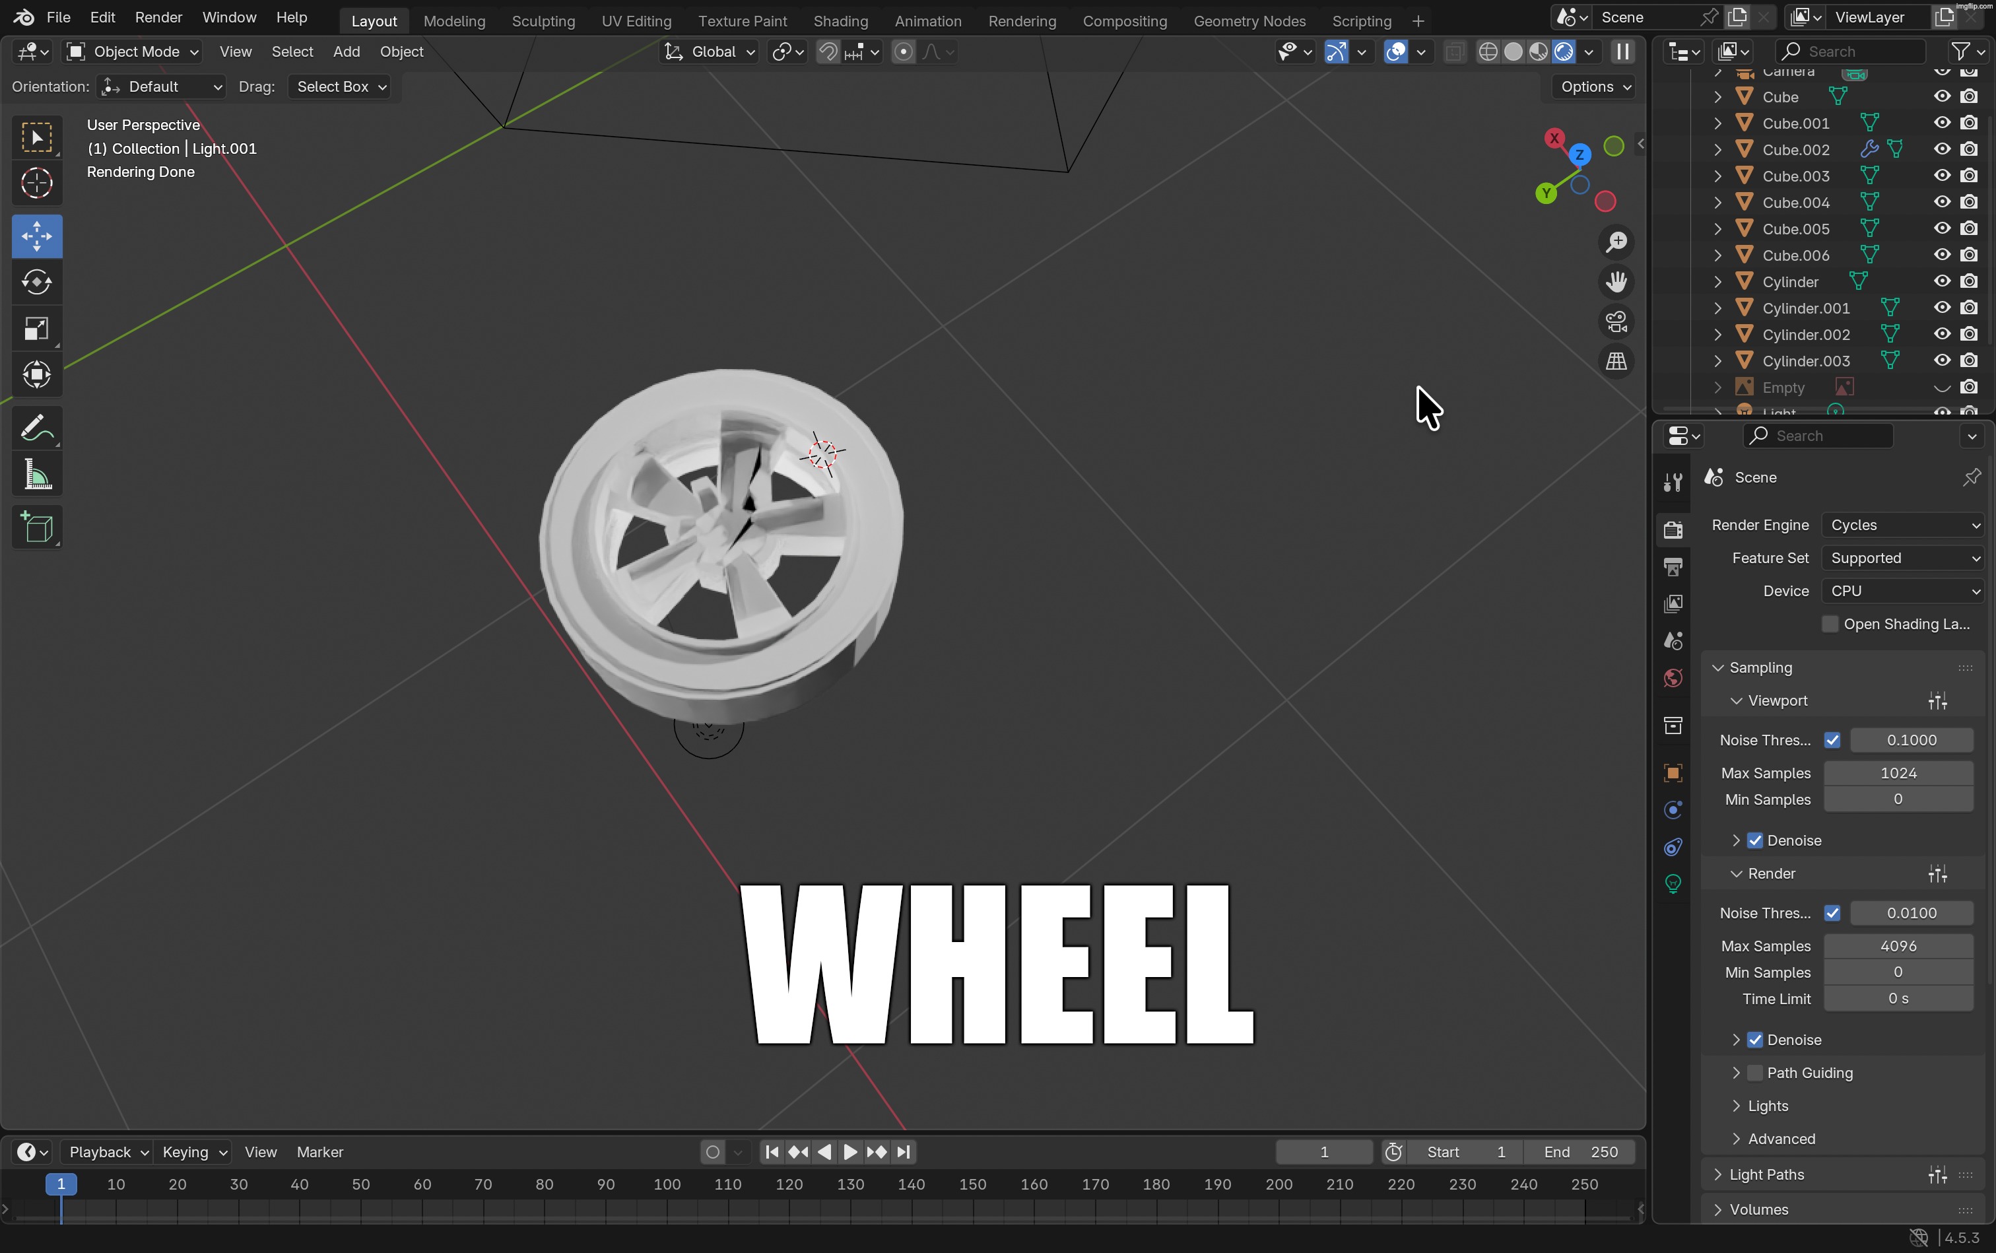This screenshot has width=1996, height=1253.
Task: Disable the Denoise checkbox under Render
Action: coord(1754,1039)
